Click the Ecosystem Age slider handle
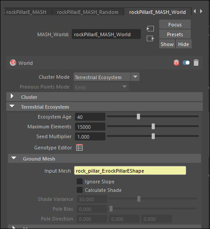Image resolution: width=210 pixels, height=229 pixels. point(138,117)
